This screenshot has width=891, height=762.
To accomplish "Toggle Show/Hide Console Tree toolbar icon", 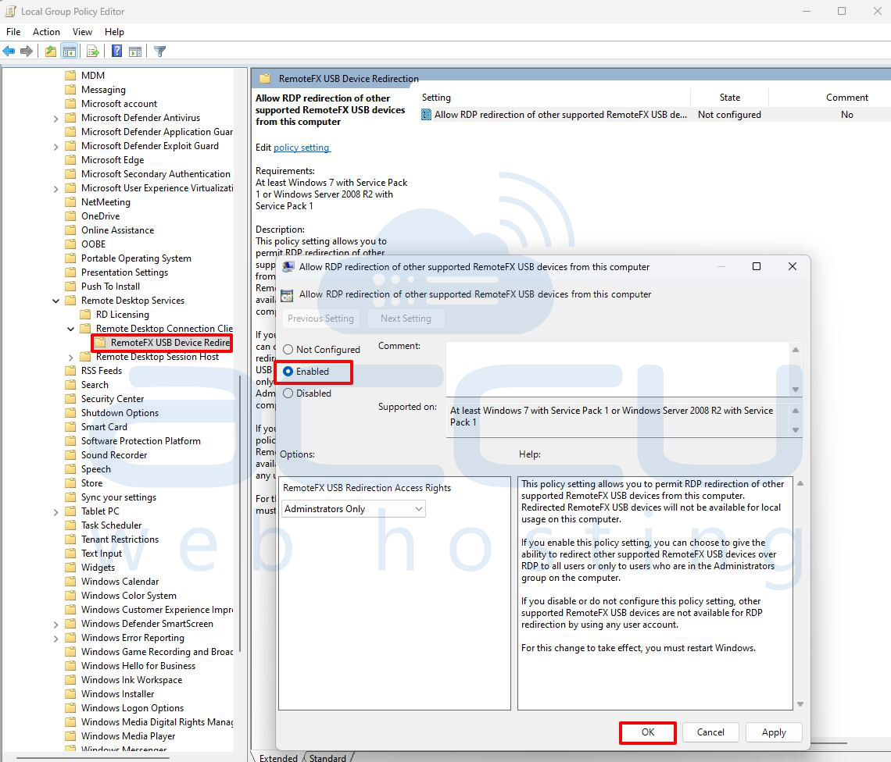I will [x=70, y=51].
